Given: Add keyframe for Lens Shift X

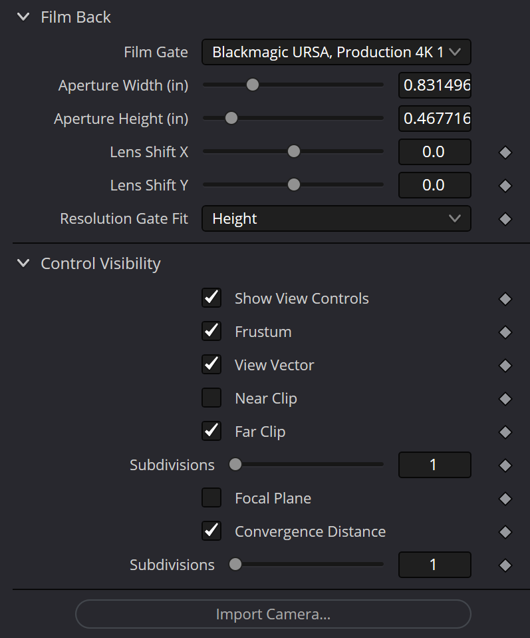Looking at the screenshot, I should click(505, 153).
